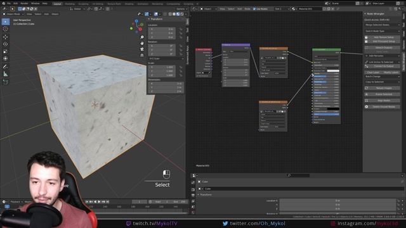Switch to solid viewport shading
406x228 pixels.
[x=174, y=14]
